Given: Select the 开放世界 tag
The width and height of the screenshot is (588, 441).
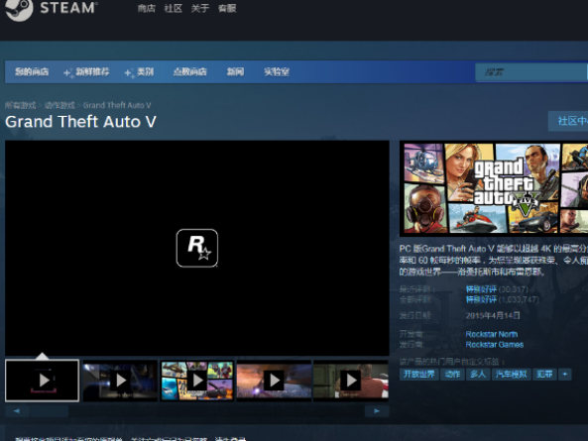Looking at the screenshot, I should pos(419,374).
